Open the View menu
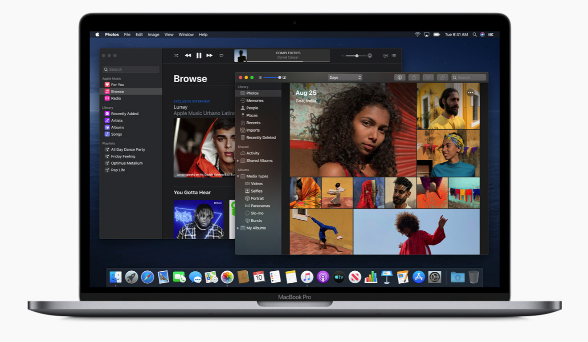 coord(169,34)
